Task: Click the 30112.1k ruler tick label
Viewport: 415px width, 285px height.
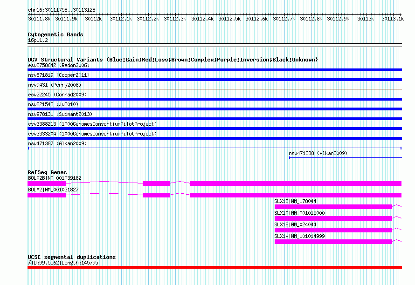Action: (x=121, y=19)
